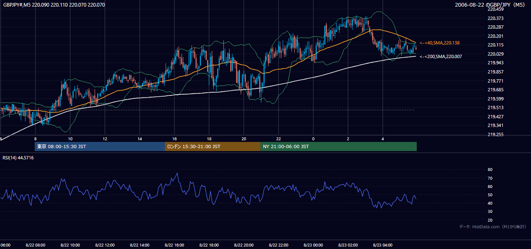The image size is (531, 249).
Task: Click price axis value 219.771
Action: 495,81
